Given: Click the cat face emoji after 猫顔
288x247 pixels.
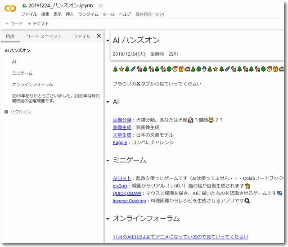Looking at the screenshot, I should (x=211, y=120).
